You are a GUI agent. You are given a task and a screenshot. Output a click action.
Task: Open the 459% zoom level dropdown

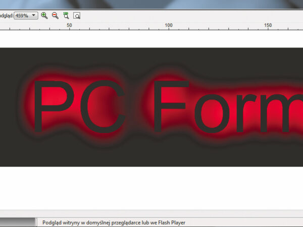[x=34, y=16]
